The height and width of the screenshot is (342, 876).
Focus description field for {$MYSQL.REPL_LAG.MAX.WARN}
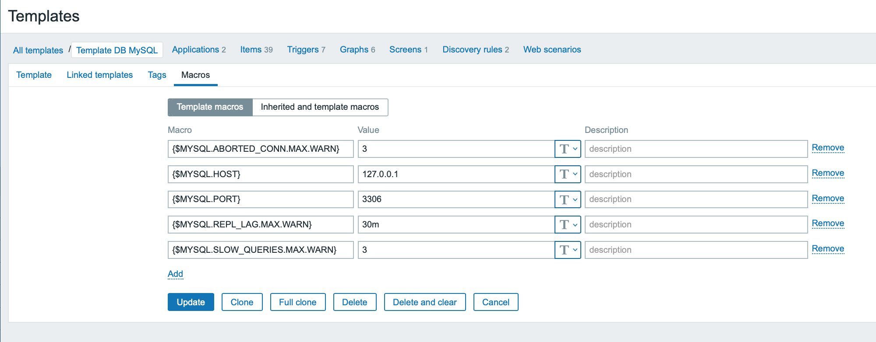point(696,224)
